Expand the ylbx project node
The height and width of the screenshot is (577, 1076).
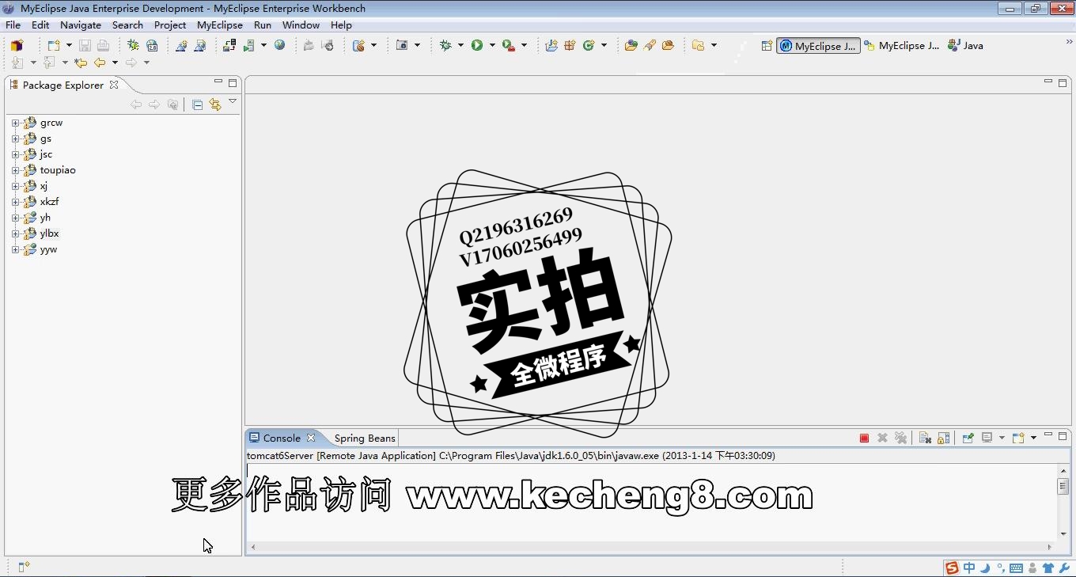coord(15,233)
